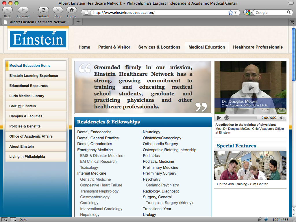
Task: Click the page icon in the address bar
Action: point(86,13)
